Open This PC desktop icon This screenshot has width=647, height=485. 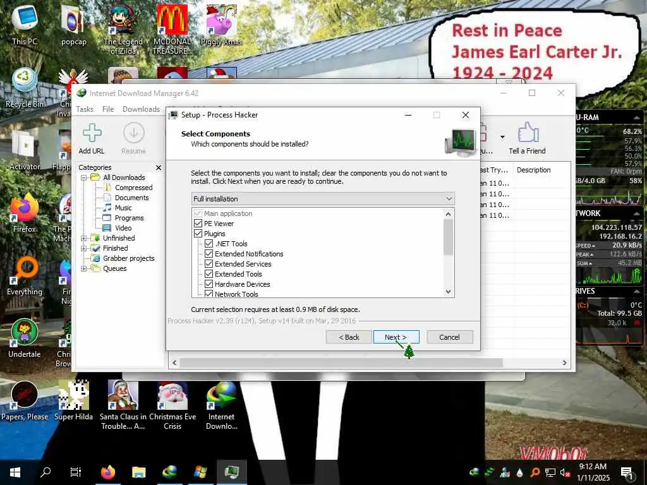25,24
